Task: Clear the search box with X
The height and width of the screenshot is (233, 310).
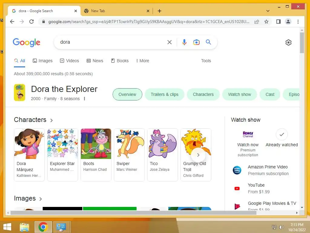Action: click(x=170, y=42)
